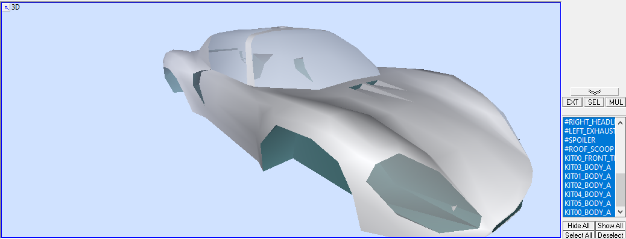Click the Select All button
This screenshot has height=239, width=626.
(x=578, y=235)
